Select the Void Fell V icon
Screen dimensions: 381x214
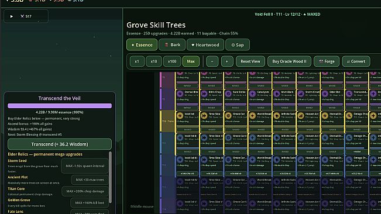180,203
